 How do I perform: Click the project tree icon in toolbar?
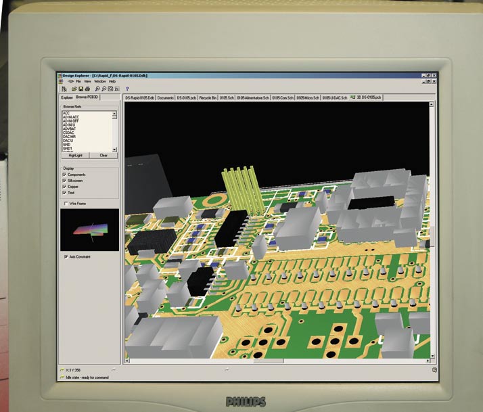[x=64, y=89]
